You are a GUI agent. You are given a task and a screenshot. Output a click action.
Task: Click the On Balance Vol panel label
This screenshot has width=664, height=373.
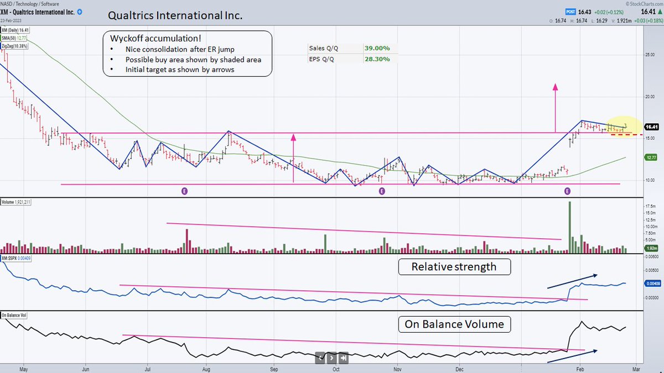point(14,315)
